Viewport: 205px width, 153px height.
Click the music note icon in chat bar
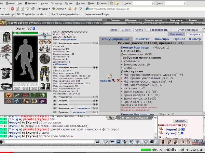(138, 142)
